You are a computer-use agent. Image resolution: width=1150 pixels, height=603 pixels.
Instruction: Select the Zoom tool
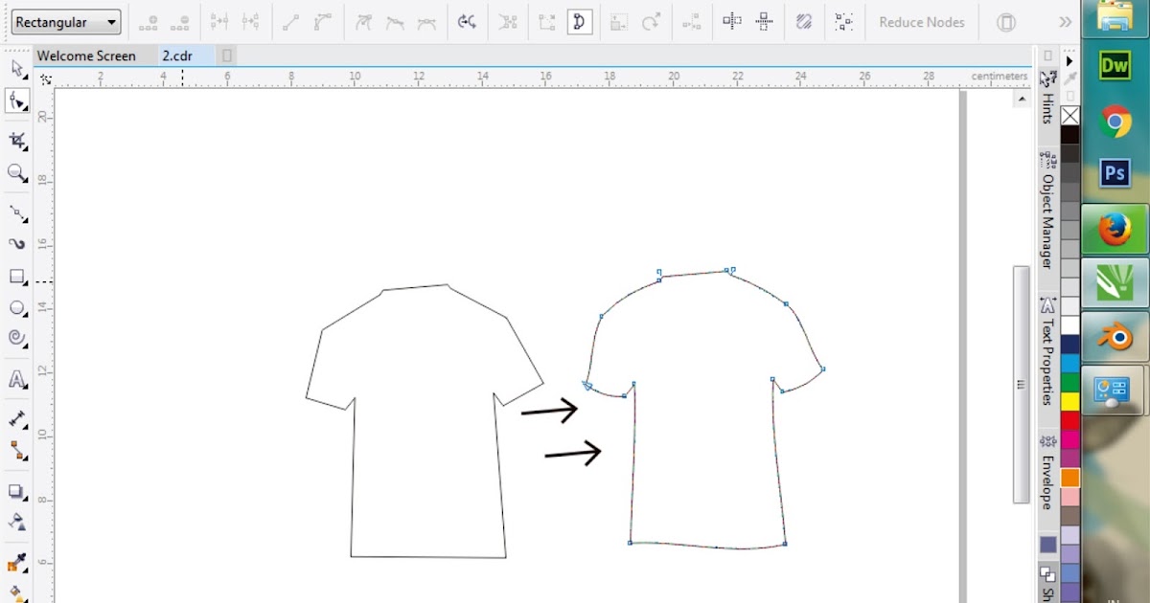pos(16,173)
